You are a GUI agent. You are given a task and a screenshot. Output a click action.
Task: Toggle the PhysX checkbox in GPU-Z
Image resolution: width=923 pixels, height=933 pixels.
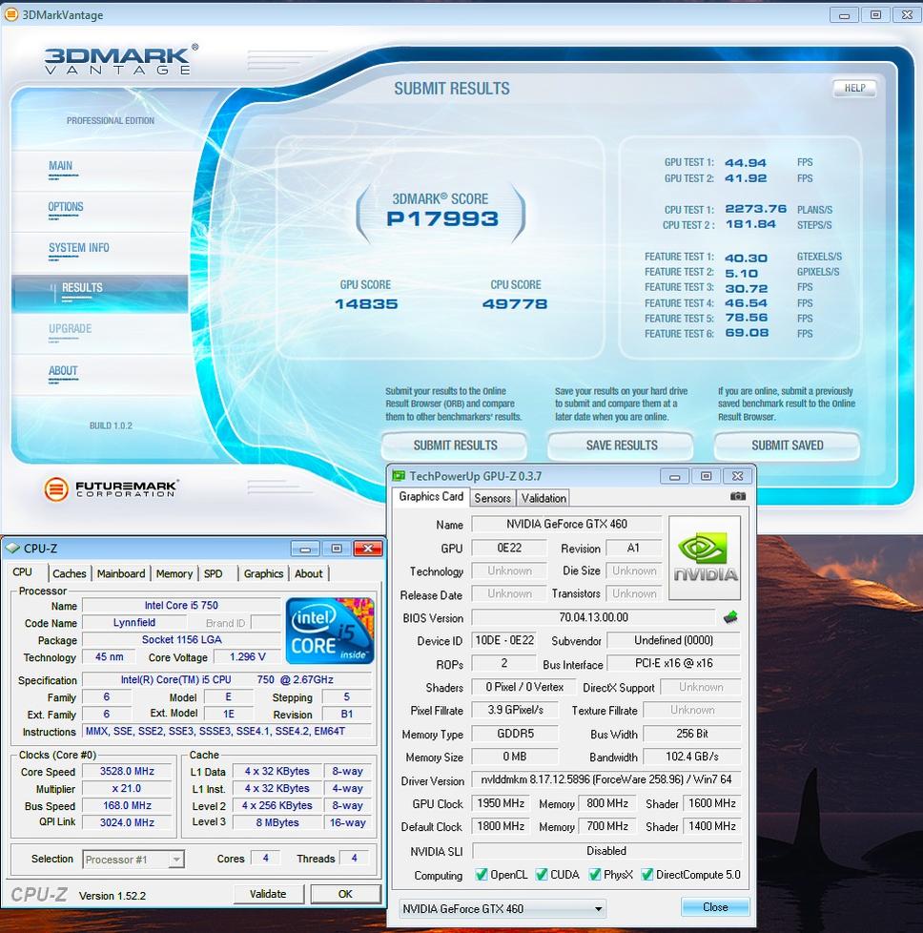[594, 875]
